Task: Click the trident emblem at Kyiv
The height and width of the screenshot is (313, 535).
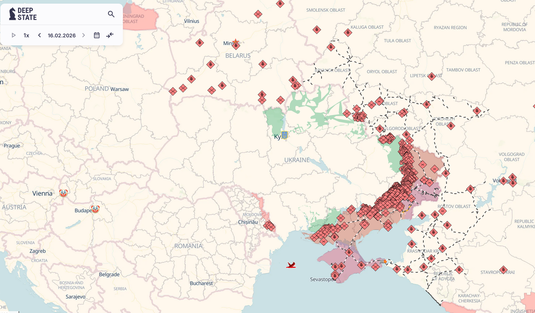Action: coord(285,135)
